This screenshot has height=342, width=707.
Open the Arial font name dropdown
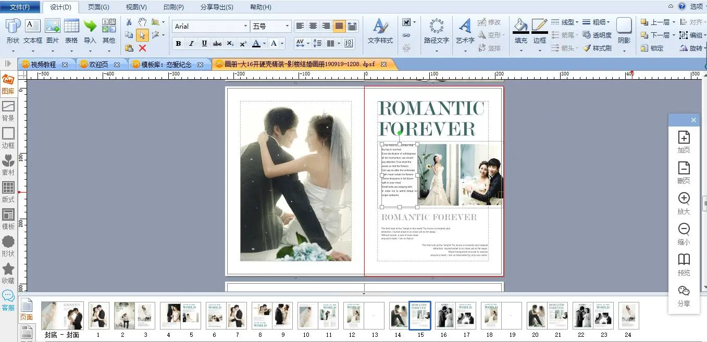[x=245, y=26]
